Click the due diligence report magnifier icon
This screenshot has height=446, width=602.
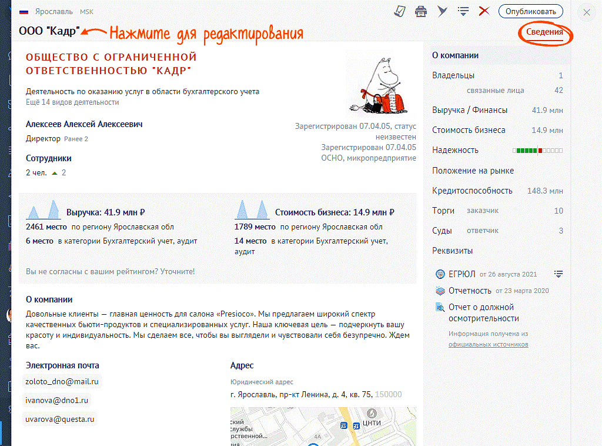tap(440, 307)
